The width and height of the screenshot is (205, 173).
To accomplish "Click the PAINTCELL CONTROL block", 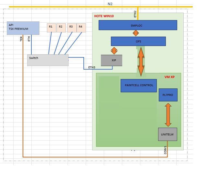I will pyautogui.click(x=138, y=86).
